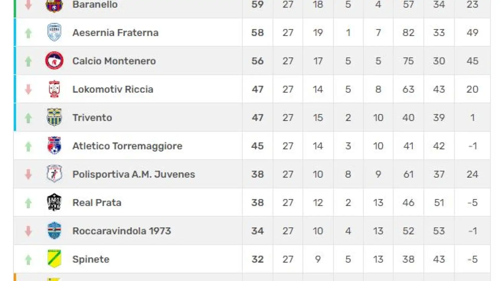Screen dimensions: 500x281
Task: Click red down arrow beside Roccaravindola 1973
Action: click(x=28, y=231)
